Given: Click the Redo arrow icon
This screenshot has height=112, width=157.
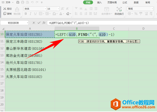Looking at the screenshot, I should pos(37,2).
